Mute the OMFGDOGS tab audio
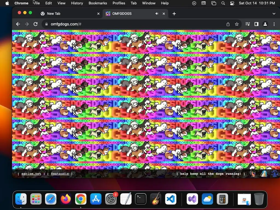The image size is (280, 210). pyautogui.click(x=157, y=14)
